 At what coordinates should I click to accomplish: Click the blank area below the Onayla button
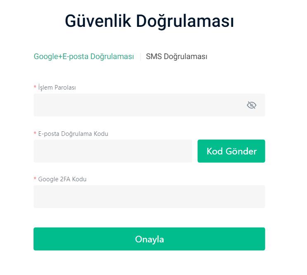(x=149, y=263)
